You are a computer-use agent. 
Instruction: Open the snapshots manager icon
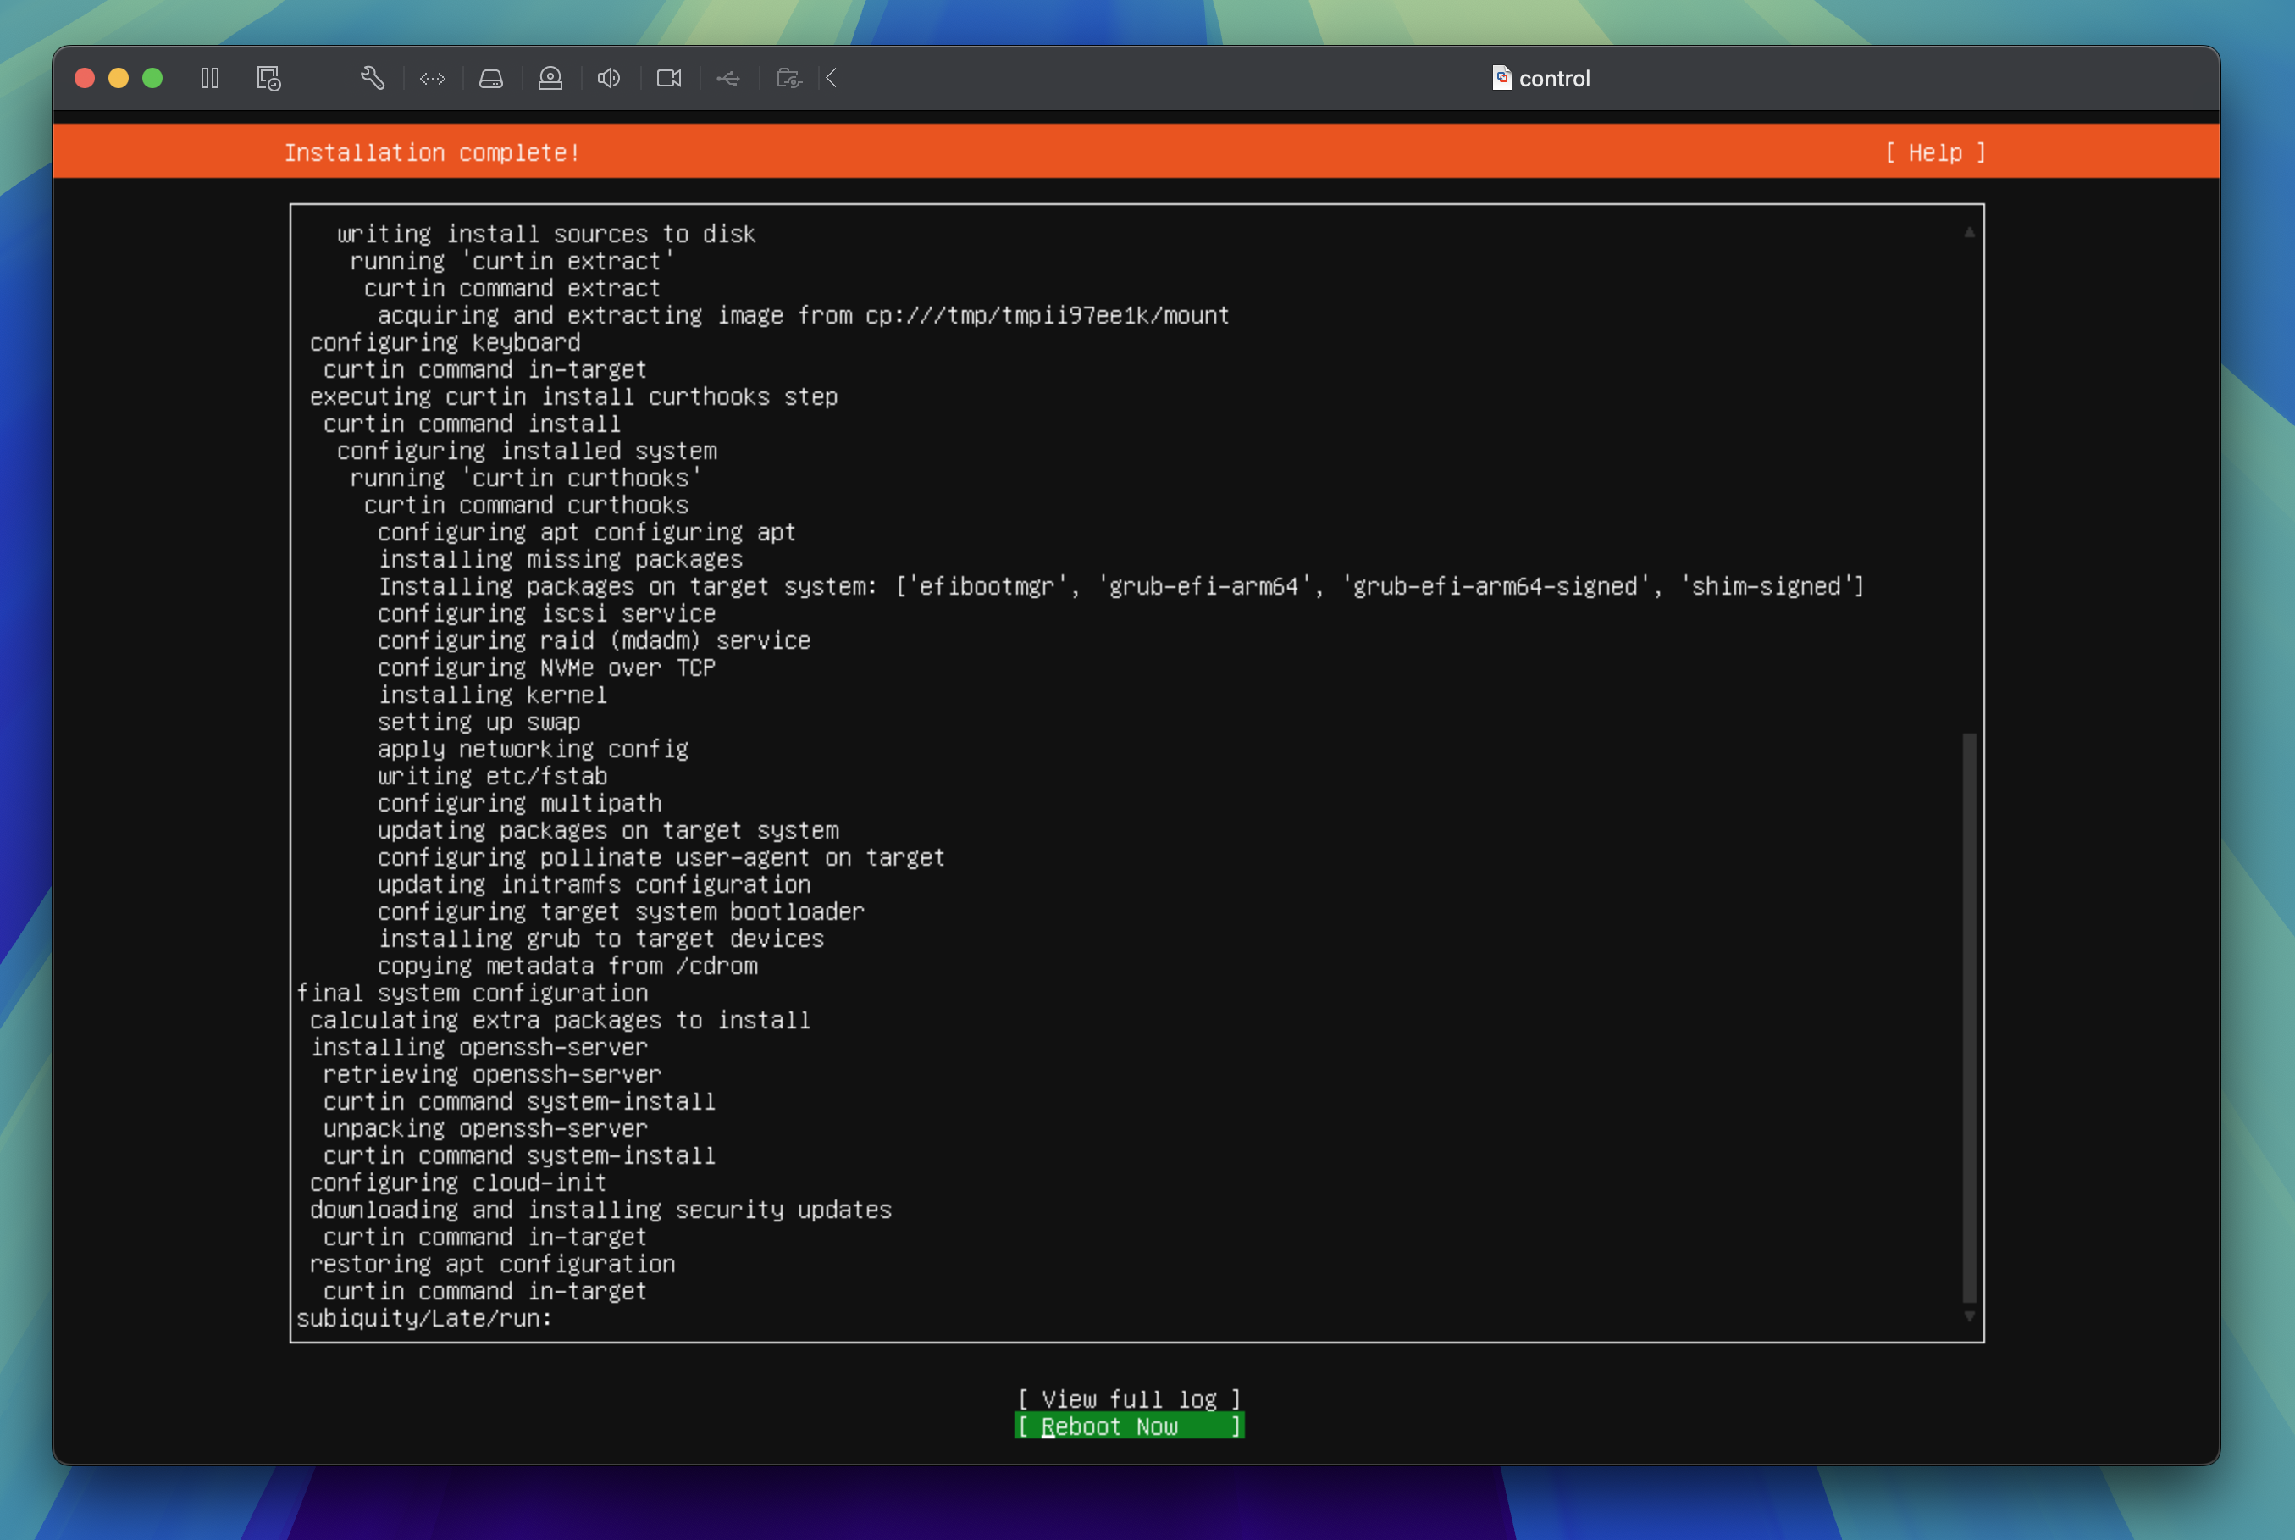pos(268,79)
